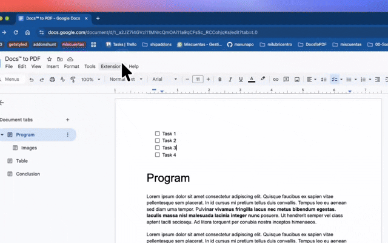Open the View menu
Viewport: 388px width, 243px height.
36,66
